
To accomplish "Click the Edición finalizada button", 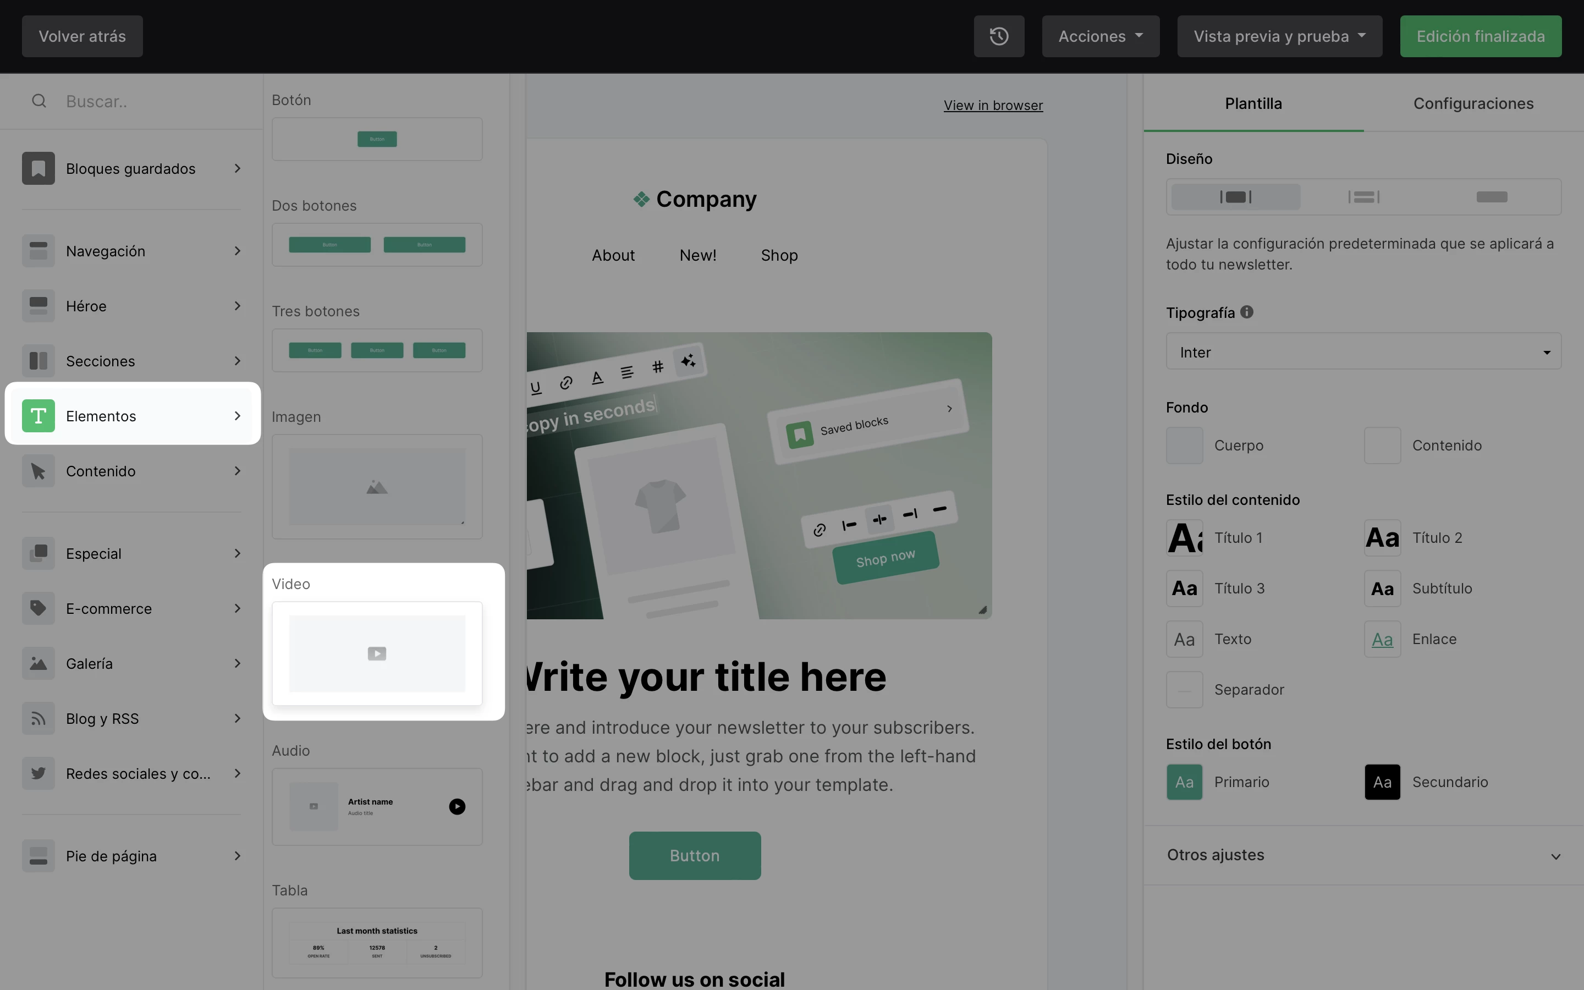I will [x=1480, y=36].
